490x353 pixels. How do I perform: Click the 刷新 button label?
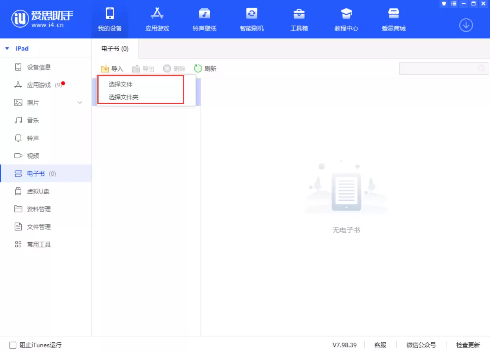[x=211, y=69]
